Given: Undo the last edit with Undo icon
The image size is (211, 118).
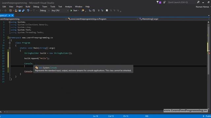Looking at the screenshot, I should 28,10.
